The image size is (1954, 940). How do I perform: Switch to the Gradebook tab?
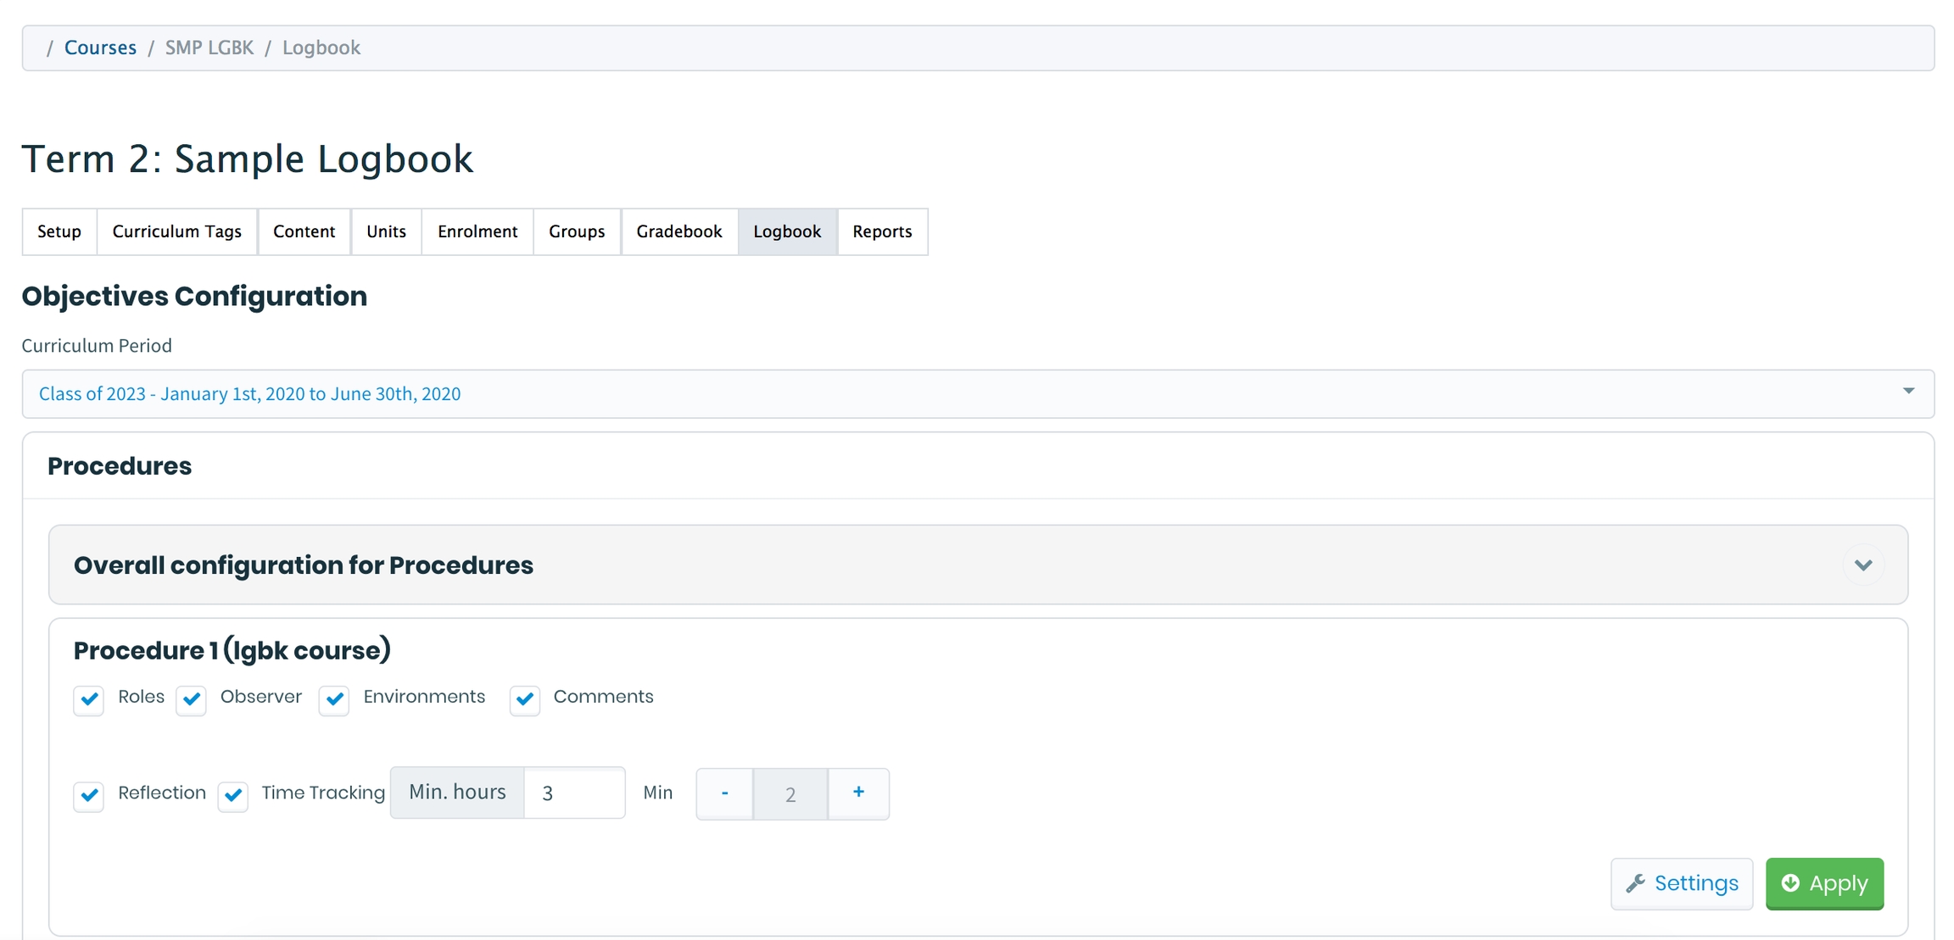[x=678, y=231]
